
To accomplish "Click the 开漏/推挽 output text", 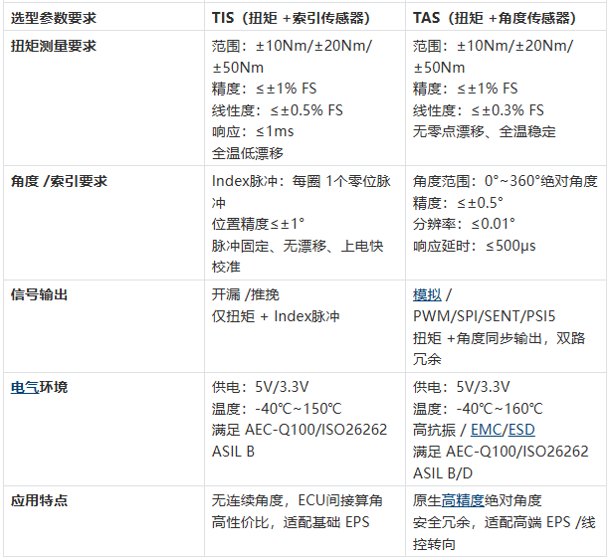I will [x=246, y=294].
